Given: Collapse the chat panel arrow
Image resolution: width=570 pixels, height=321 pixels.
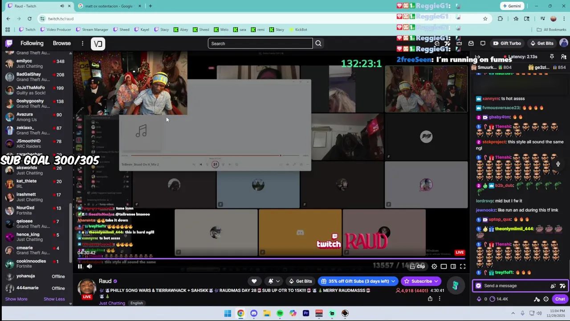Looking at the screenshot, I should point(477,57).
